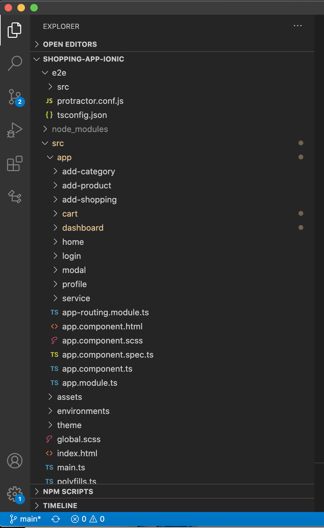Click errors and warnings count in status bar
This screenshot has width=324, height=528.
click(88, 519)
